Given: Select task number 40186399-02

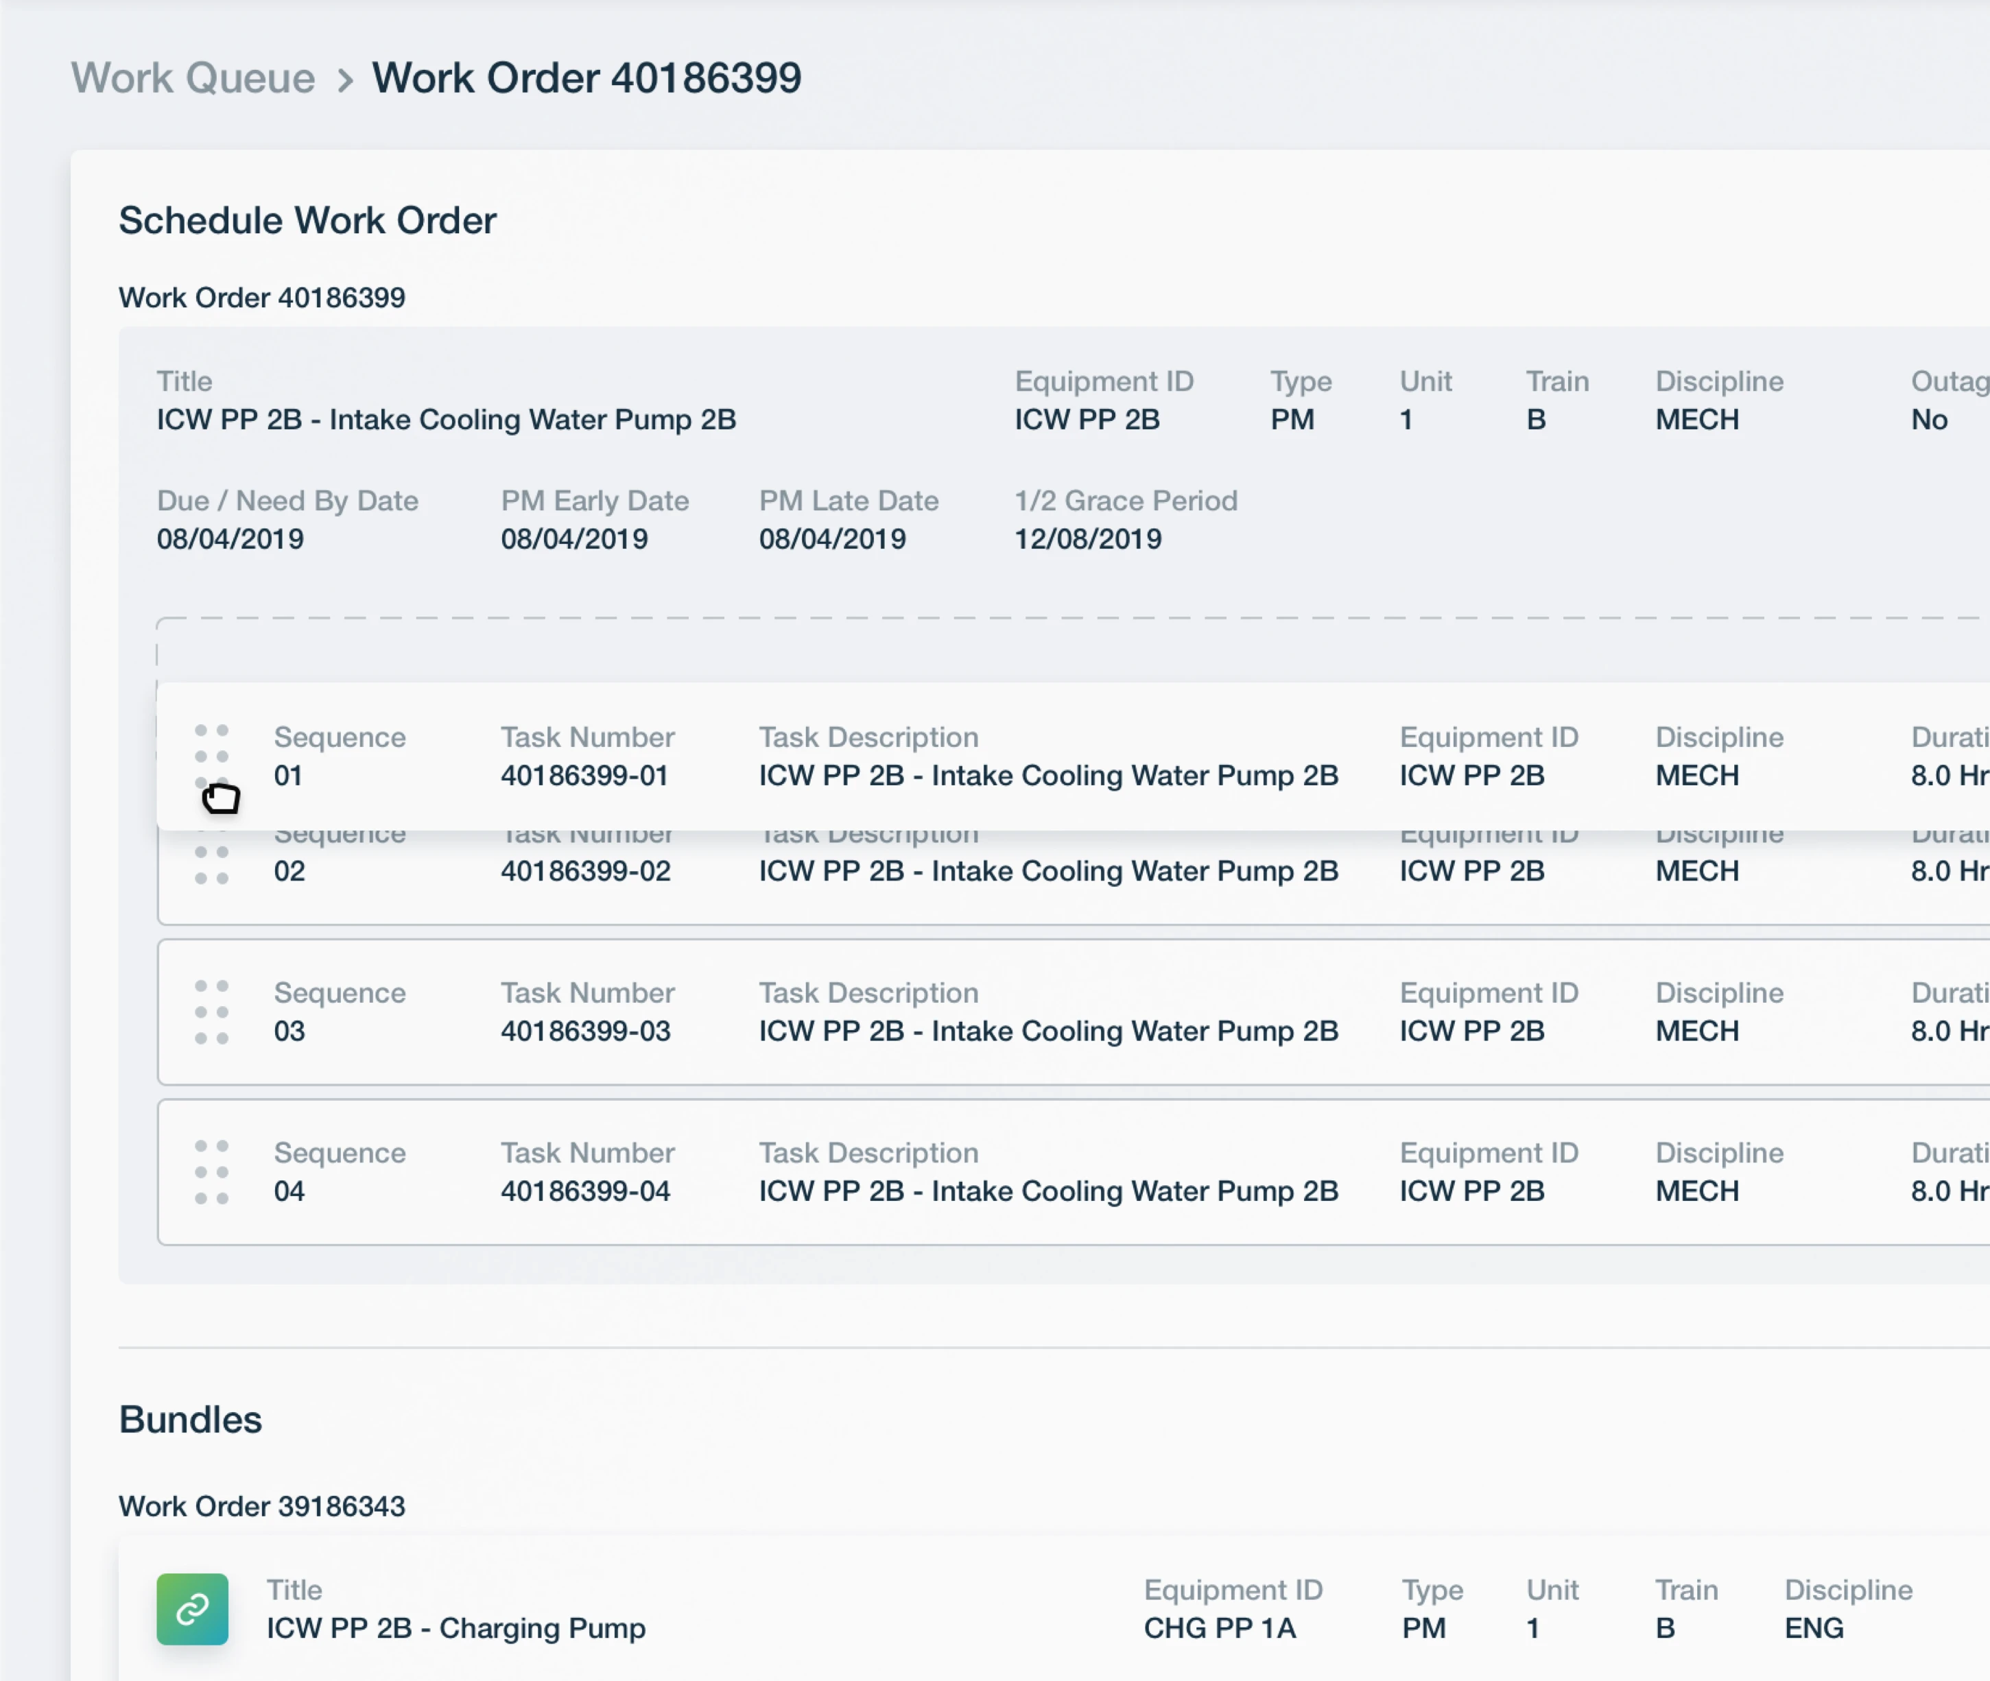Looking at the screenshot, I should pyautogui.click(x=585, y=871).
